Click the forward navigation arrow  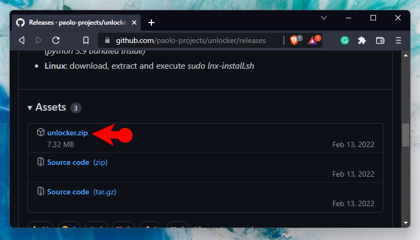pos(39,40)
